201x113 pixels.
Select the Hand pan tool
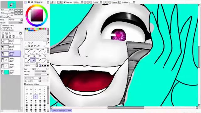(35, 46)
